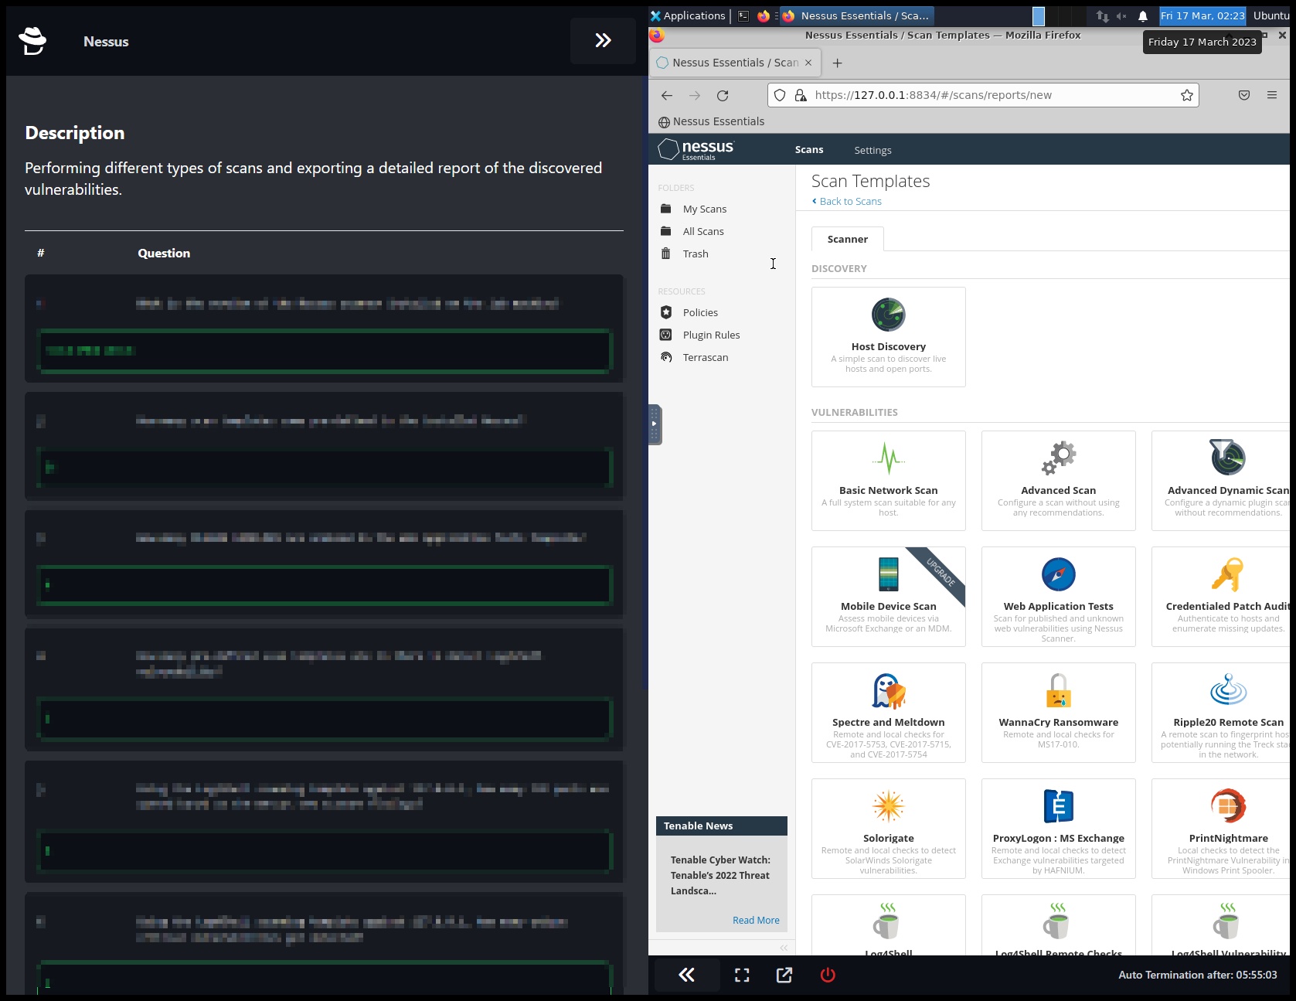
Task: Open the Host Discovery scan template
Action: [888, 337]
